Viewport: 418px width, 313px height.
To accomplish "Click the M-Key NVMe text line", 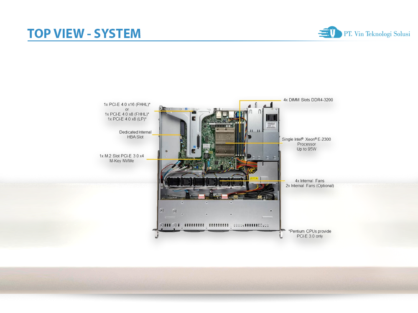I will click(x=122, y=161).
